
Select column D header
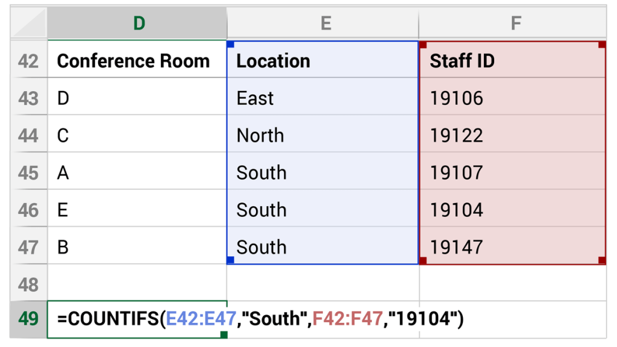click(137, 23)
